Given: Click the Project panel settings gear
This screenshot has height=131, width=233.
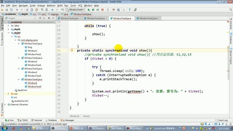Looking at the screenshot, I should [49, 18].
